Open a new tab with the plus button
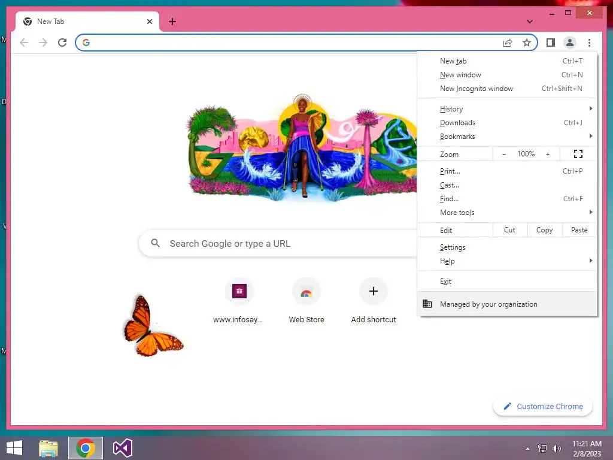 point(172,22)
